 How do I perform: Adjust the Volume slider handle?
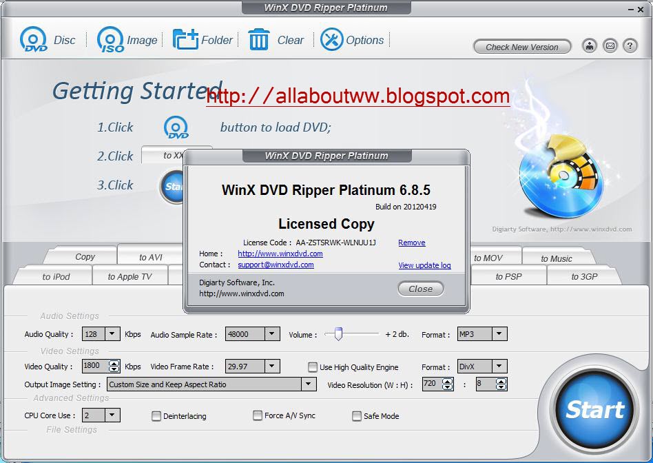coord(338,333)
